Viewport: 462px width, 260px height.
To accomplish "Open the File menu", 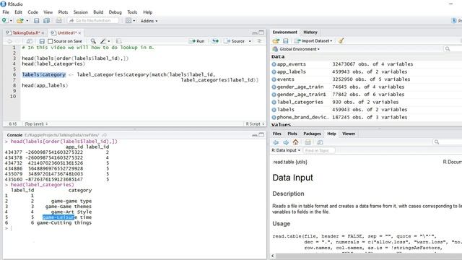I will (x=6, y=12).
